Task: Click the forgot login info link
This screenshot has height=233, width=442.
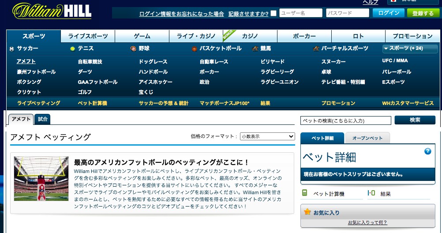Action: [x=182, y=14]
